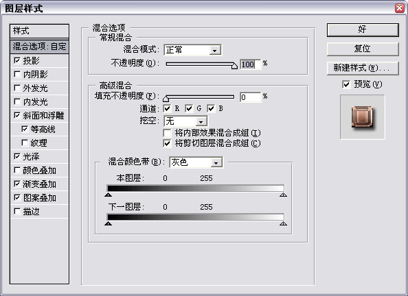Viewport: 408px width, 296px height.
Task: Click the style preview thumbnail
Action: pyautogui.click(x=362, y=117)
